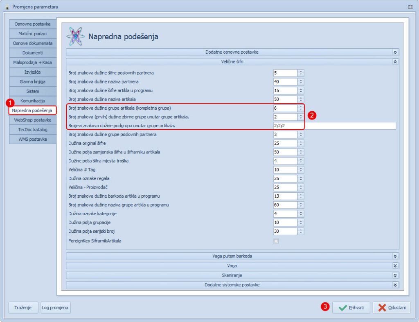This screenshot has width=419, height=322.
Task: Click the Odustani button with red X
Action: point(391,308)
